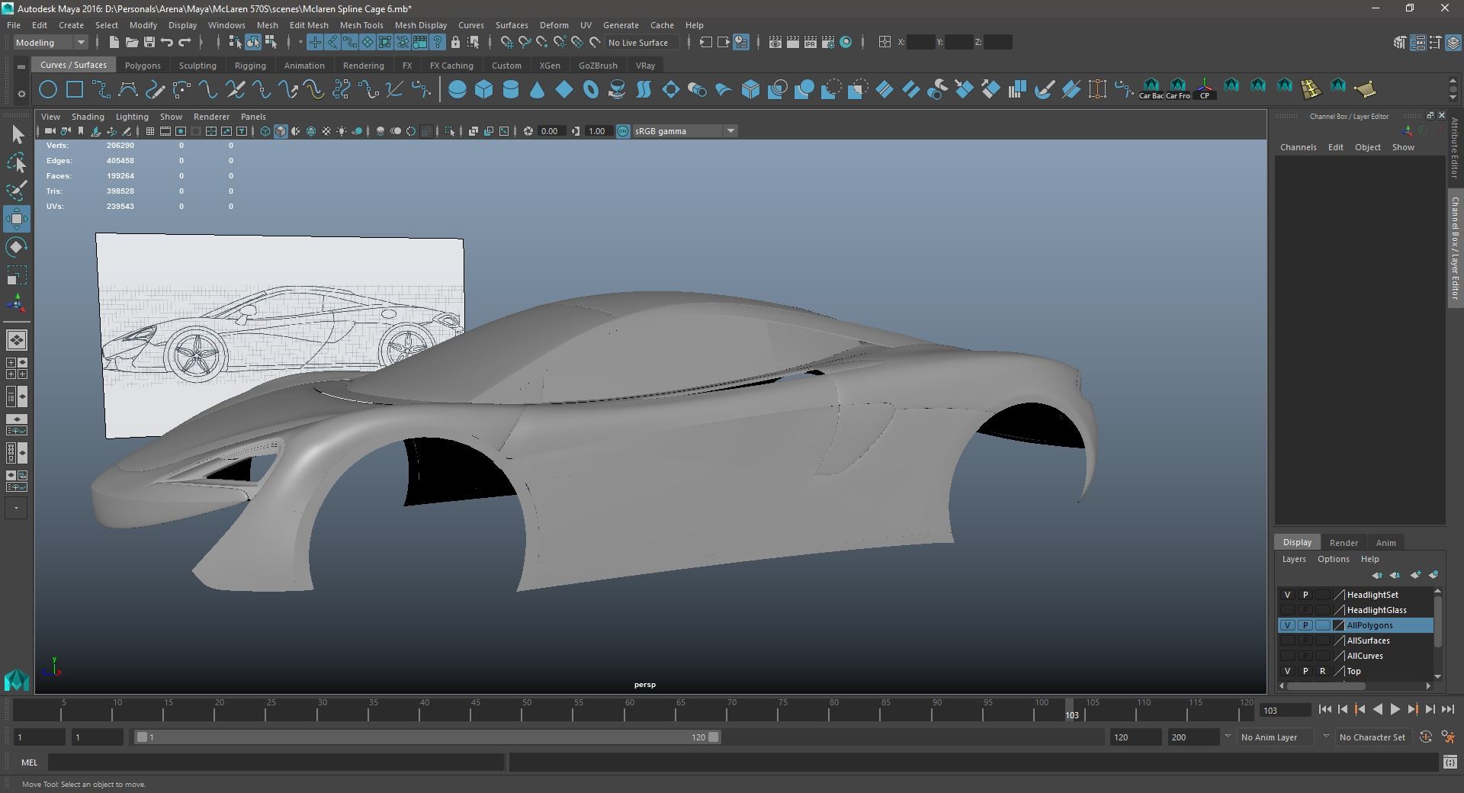Create a NURBS sphere from the shelf
1464x793 pixels.
(x=457, y=90)
